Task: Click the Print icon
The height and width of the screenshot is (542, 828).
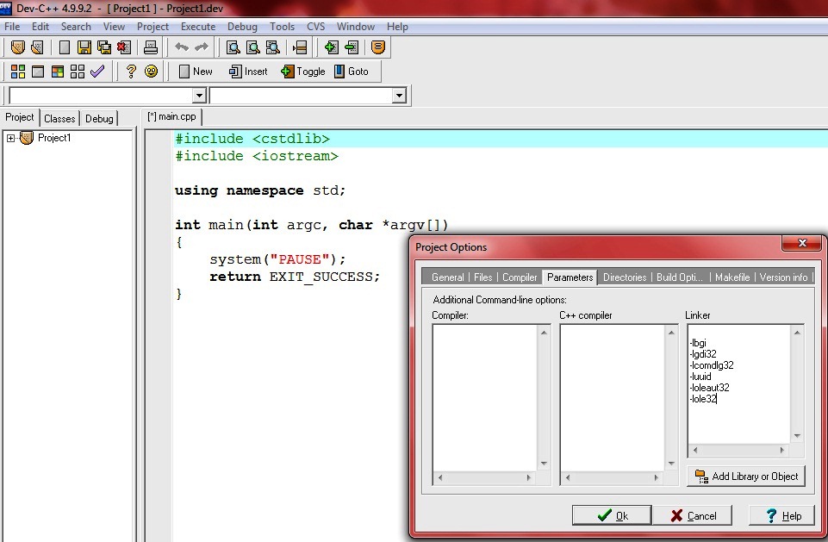Action: [x=151, y=47]
